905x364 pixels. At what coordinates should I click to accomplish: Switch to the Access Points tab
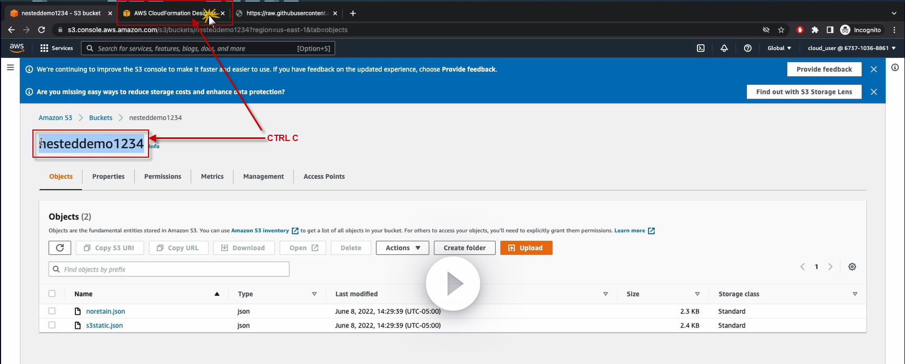click(x=324, y=177)
